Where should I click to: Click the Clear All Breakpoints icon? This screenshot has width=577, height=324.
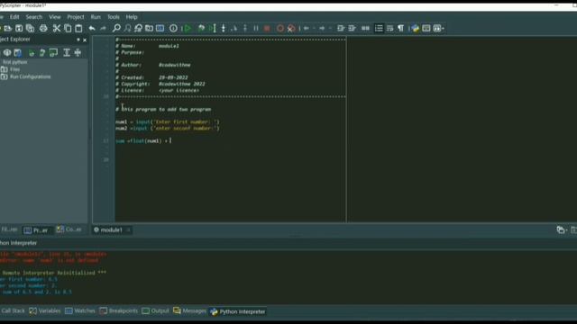click(291, 28)
